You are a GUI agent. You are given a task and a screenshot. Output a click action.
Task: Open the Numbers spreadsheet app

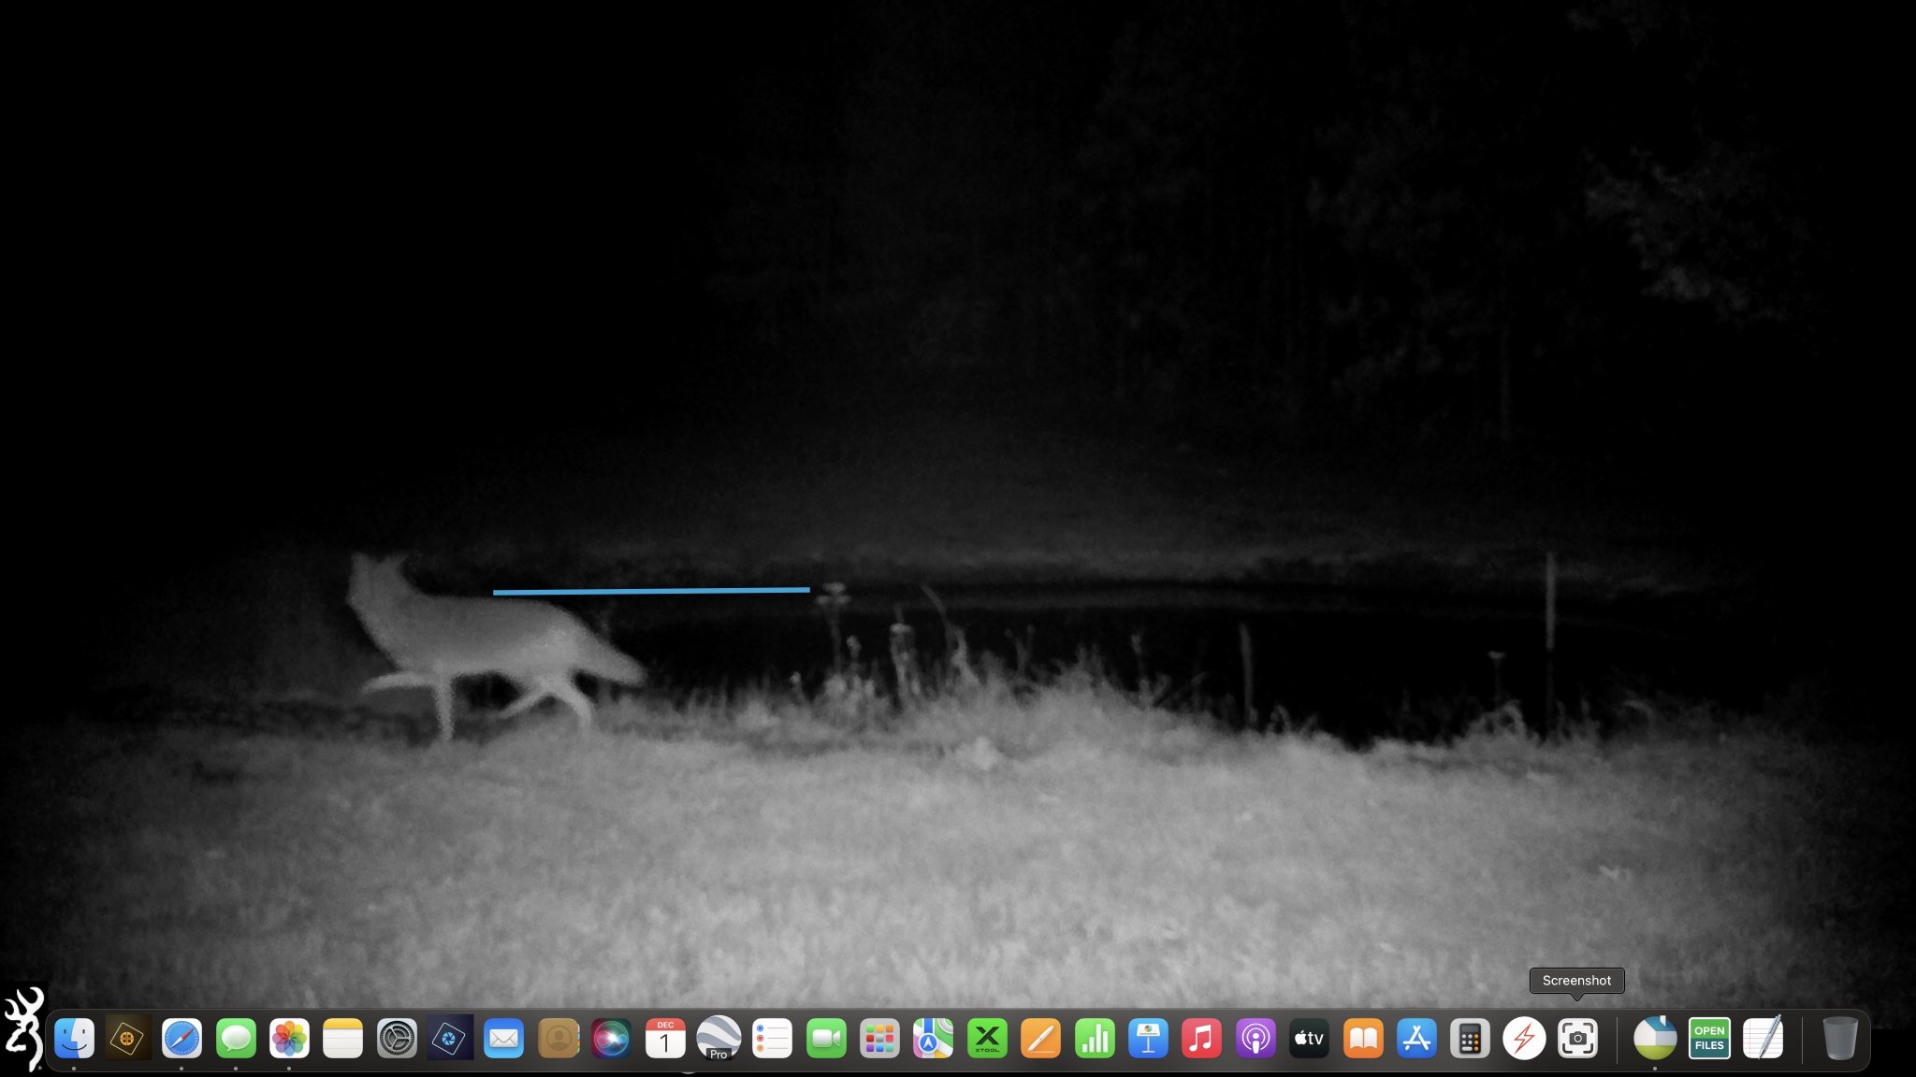pos(1095,1039)
